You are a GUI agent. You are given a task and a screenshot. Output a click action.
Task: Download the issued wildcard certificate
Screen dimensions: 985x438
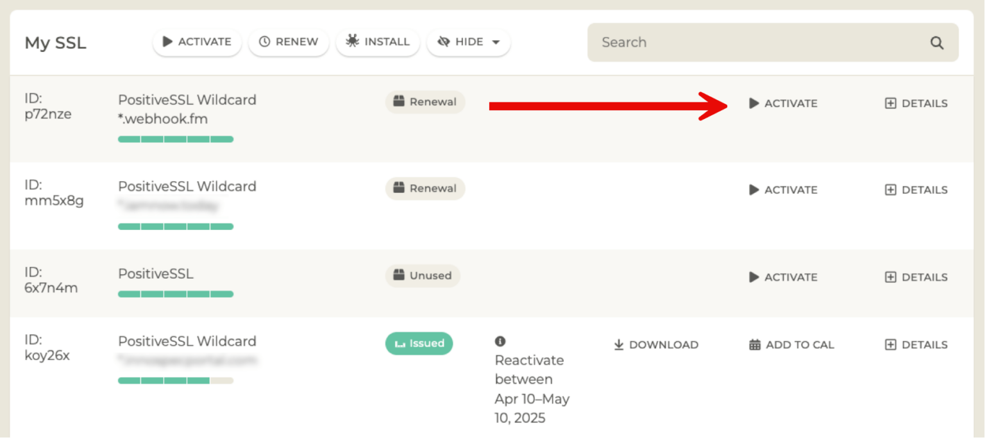tap(655, 345)
